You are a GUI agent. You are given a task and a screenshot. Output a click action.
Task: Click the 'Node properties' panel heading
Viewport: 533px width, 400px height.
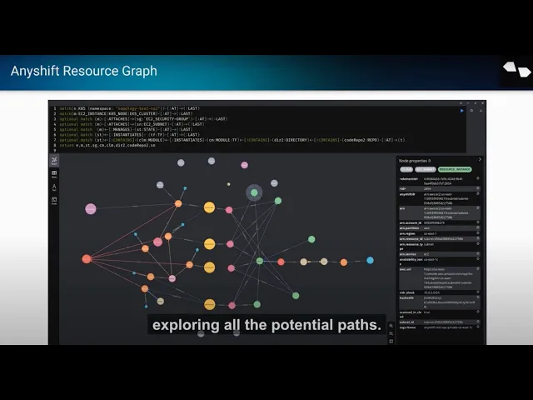click(x=415, y=161)
